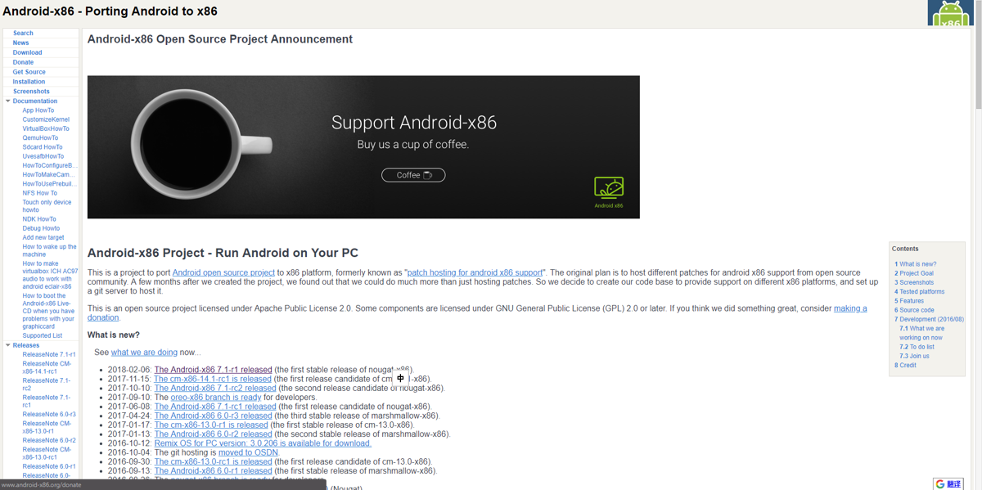Open ReleaseNote 6.0-r2 in the sidebar

[x=49, y=441]
